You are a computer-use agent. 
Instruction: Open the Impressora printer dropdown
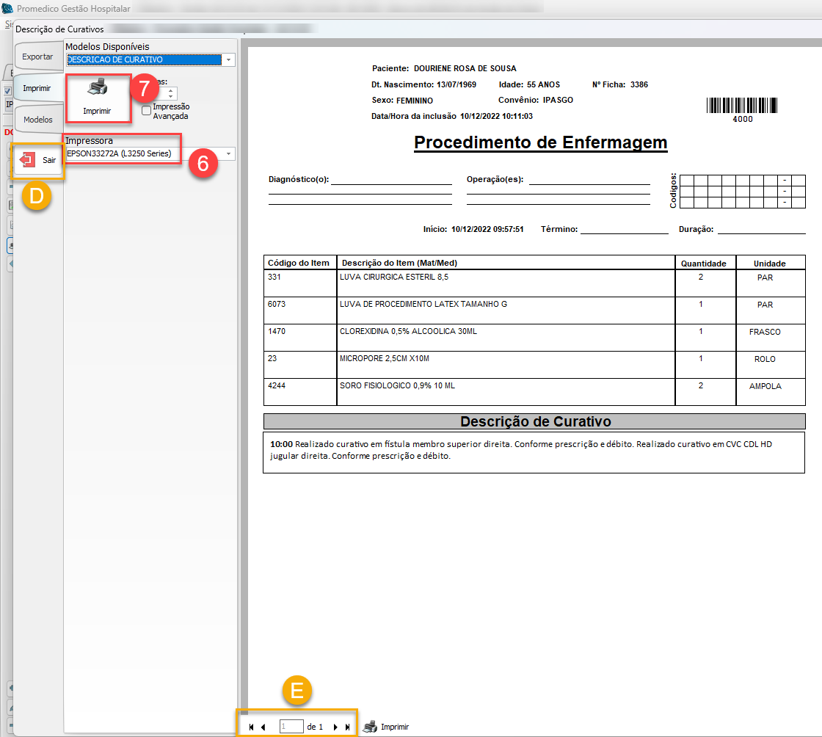tap(228, 153)
